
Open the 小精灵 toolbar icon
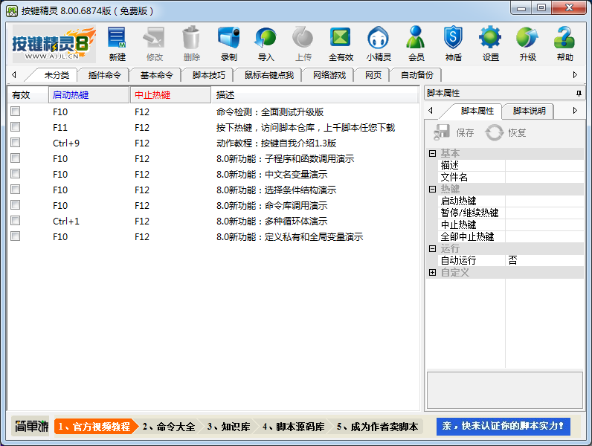[378, 44]
